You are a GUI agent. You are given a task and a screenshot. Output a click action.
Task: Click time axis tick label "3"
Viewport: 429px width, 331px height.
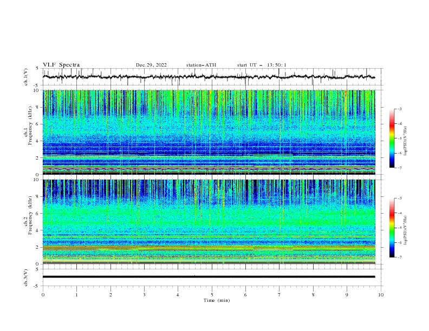(x=144, y=295)
